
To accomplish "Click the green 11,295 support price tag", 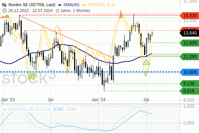I will (189, 57).
